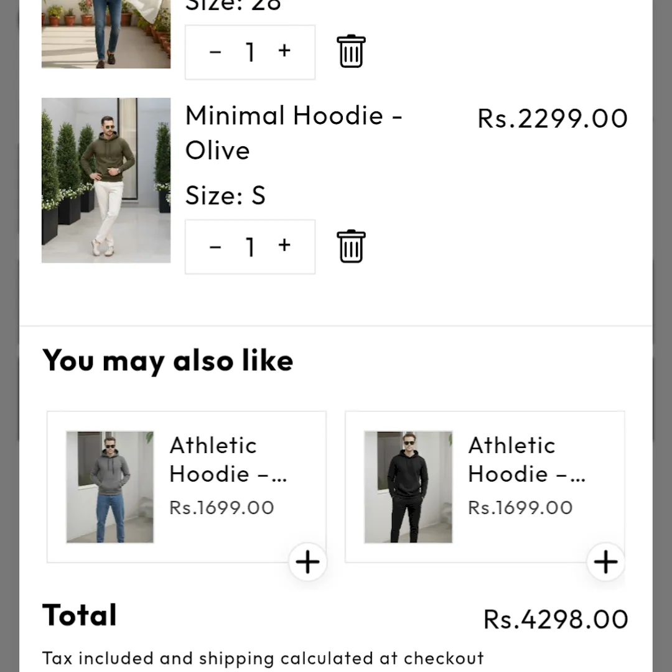The width and height of the screenshot is (672, 672).
Task: View the jeans product photo
Action: (x=106, y=34)
